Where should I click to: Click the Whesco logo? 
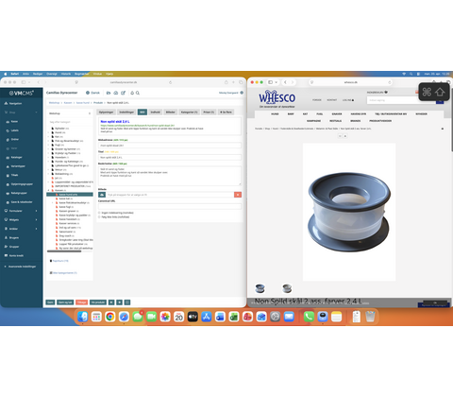click(x=277, y=98)
